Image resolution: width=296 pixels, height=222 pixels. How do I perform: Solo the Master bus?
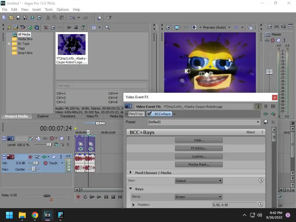click(x=284, y=40)
